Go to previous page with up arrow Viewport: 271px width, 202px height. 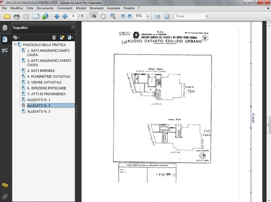[x=57, y=16]
